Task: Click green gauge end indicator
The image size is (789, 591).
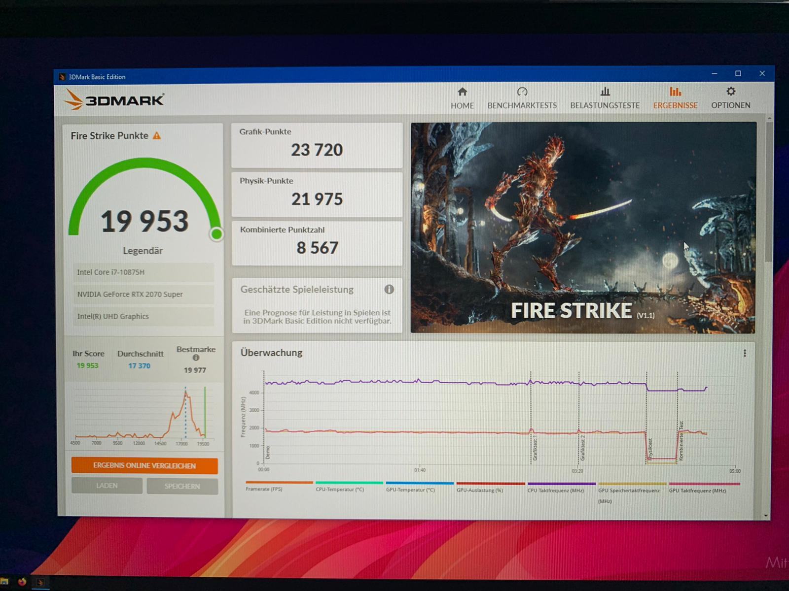Action: tap(216, 234)
